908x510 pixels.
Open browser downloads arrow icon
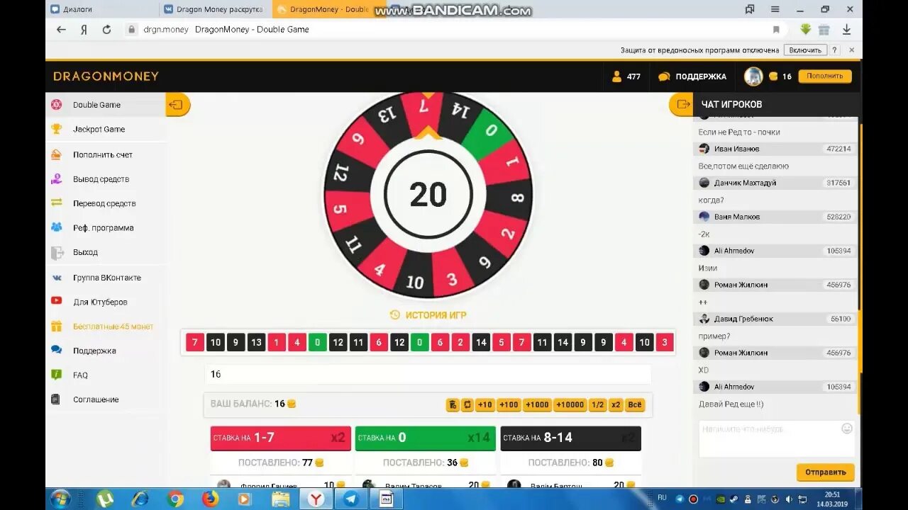(846, 30)
